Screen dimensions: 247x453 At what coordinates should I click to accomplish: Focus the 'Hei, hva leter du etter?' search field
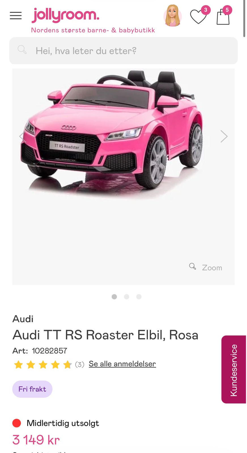[x=123, y=51]
